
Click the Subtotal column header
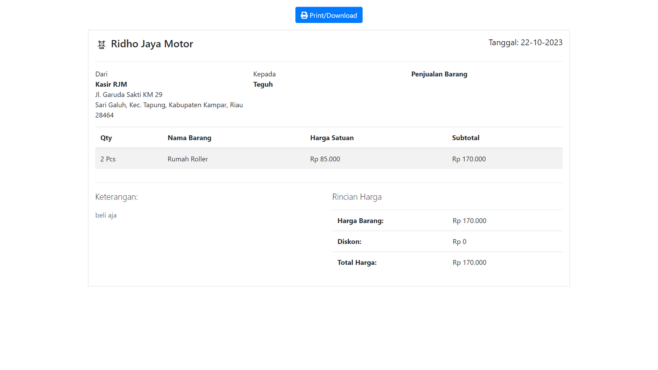[466, 138]
